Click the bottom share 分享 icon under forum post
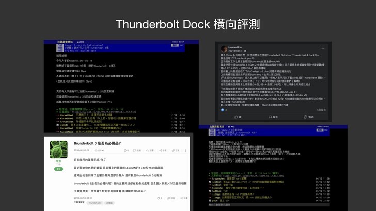376x211 pixels. click(x=181, y=198)
